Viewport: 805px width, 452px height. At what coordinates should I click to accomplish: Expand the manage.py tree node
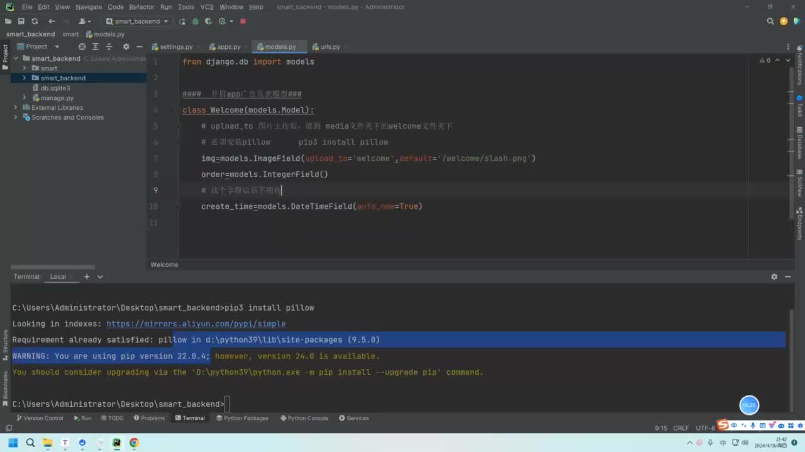(25, 98)
